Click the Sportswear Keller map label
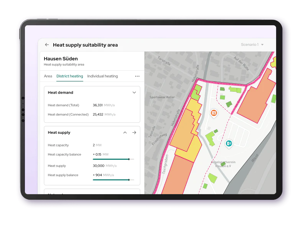The width and height of the screenshot is (306, 227). pyautogui.click(x=162, y=97)
